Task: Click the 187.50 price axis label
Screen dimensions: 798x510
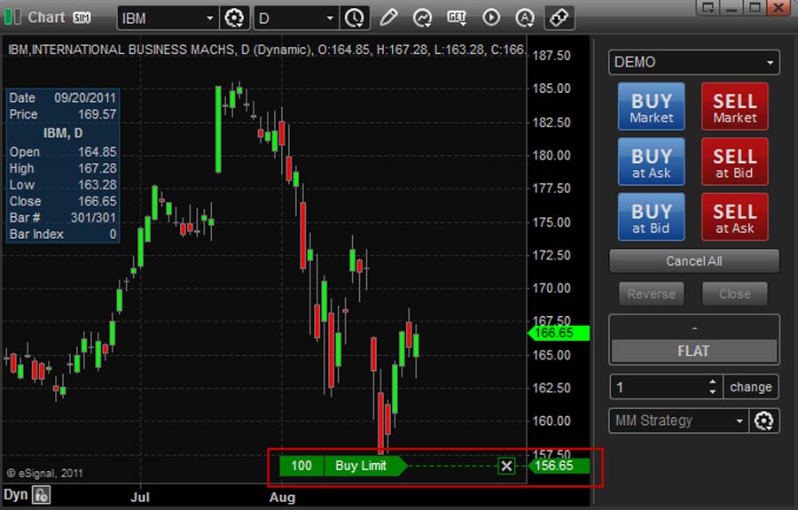Action: [x=552, y=56]
